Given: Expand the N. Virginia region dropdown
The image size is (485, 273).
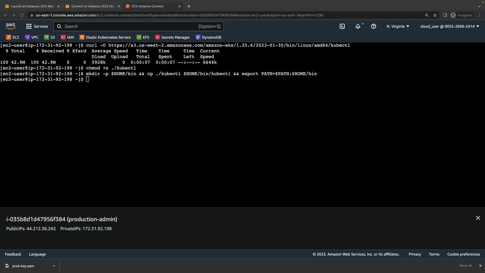Looking at the screenshot, I should coord(398,26).
